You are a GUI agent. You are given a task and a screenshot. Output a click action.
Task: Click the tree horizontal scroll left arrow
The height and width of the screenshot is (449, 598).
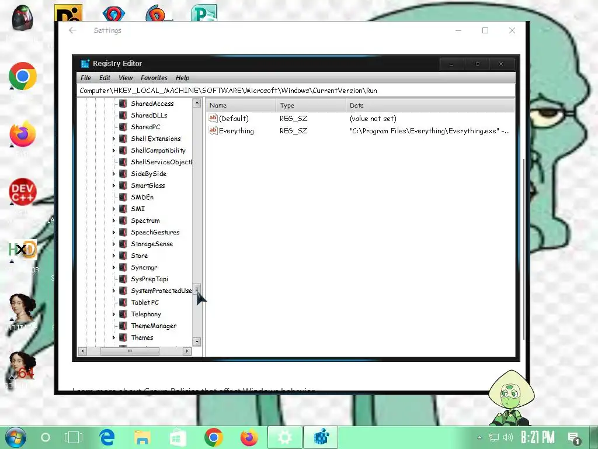pos(82,351)
